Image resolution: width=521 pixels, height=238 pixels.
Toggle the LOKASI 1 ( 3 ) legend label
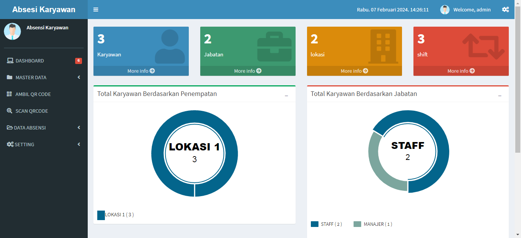point(119,215)
